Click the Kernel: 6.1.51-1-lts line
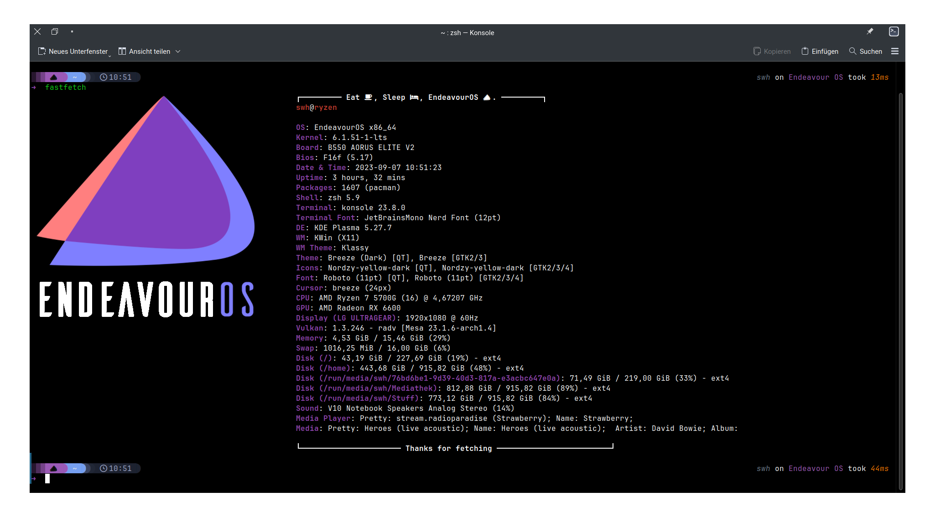The width and height of the screenshot is (935, 528). pos(342,138)
